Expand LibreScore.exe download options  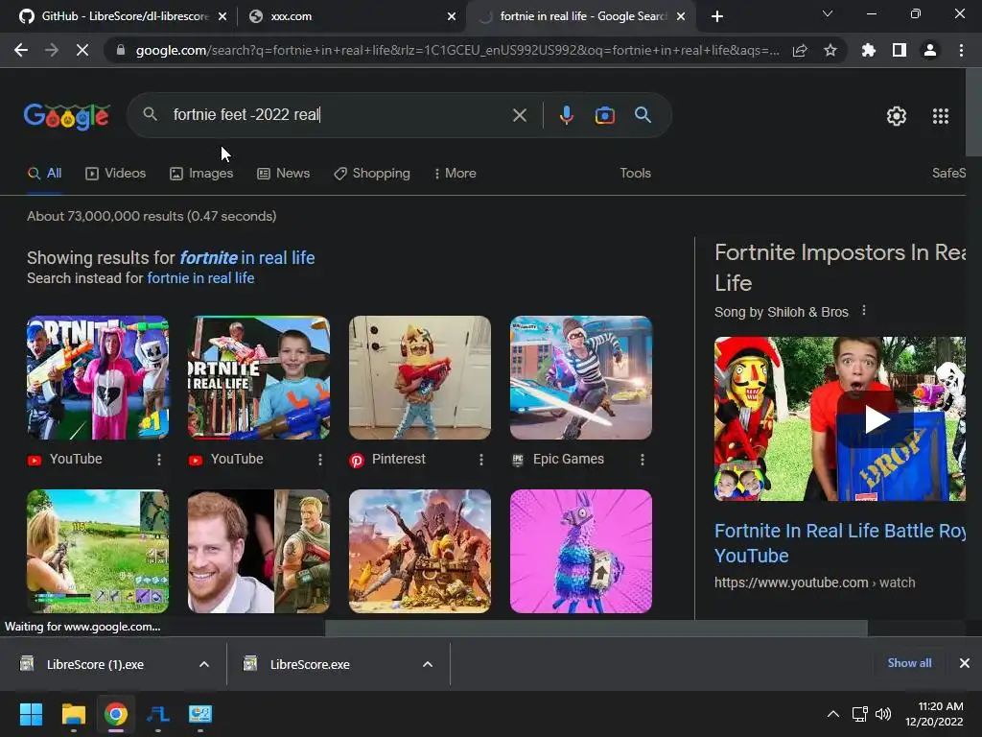point(427,664)
